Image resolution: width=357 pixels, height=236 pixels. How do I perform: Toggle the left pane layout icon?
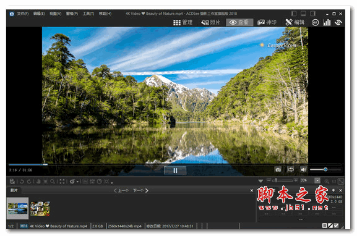click(x=294, y=14)
